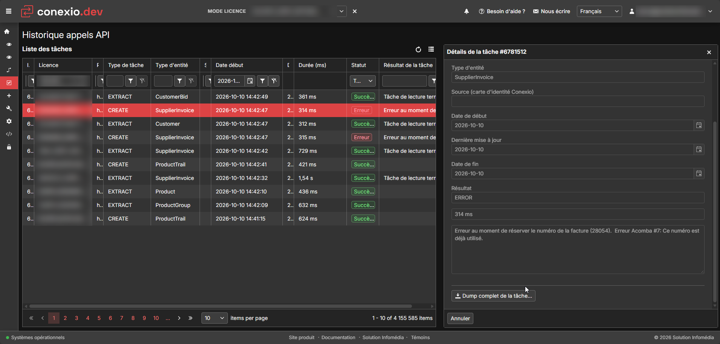Image resolution: width=720 pixels, height=344 pixels.
Task: Sort by the Type de tâche column header
Action: click(x=126, y=65)
